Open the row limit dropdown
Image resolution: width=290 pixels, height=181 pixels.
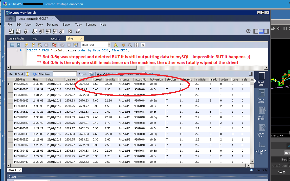109,45
